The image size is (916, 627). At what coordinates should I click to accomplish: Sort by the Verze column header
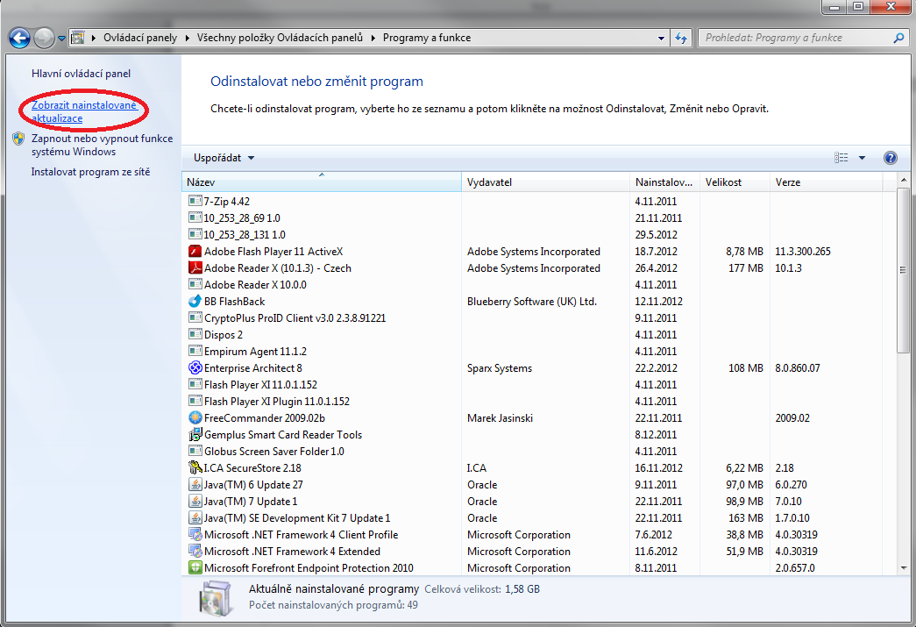coord(826,182)
